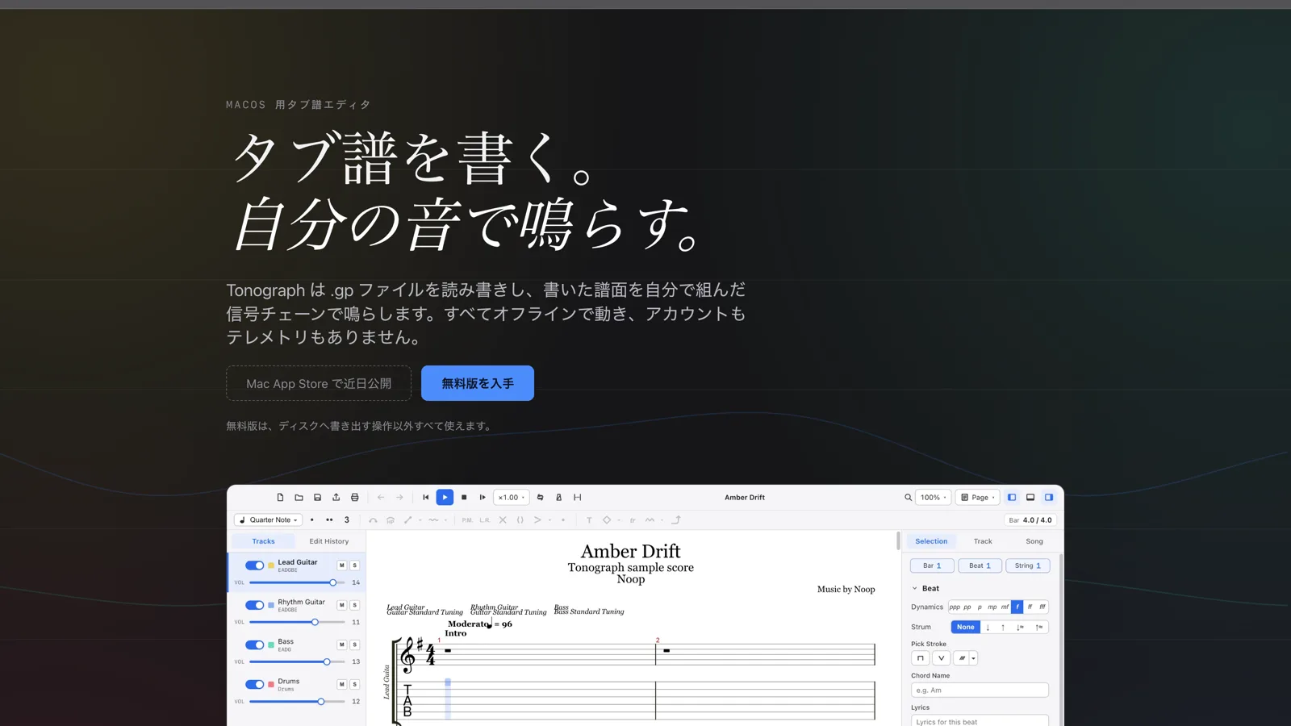This screenshot has height=726, width=1291.
Task: Solo the Lead Guitar track
Action: click(354, 565)
